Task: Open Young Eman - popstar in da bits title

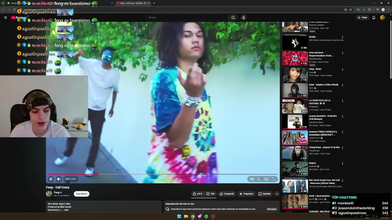Action: pyautogui.click(x=324, y=147)
